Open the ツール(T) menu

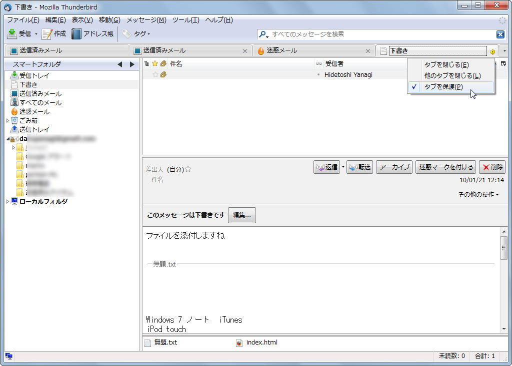(x=184, y=20)
